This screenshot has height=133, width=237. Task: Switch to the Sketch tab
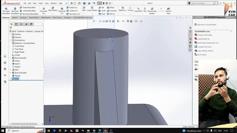click(15, 18)
